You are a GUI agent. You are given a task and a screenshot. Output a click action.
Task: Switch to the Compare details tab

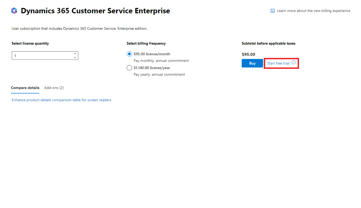(25, 88)
